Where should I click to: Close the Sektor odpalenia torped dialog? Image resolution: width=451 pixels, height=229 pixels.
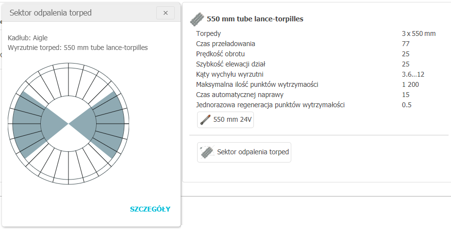(165, 13)
